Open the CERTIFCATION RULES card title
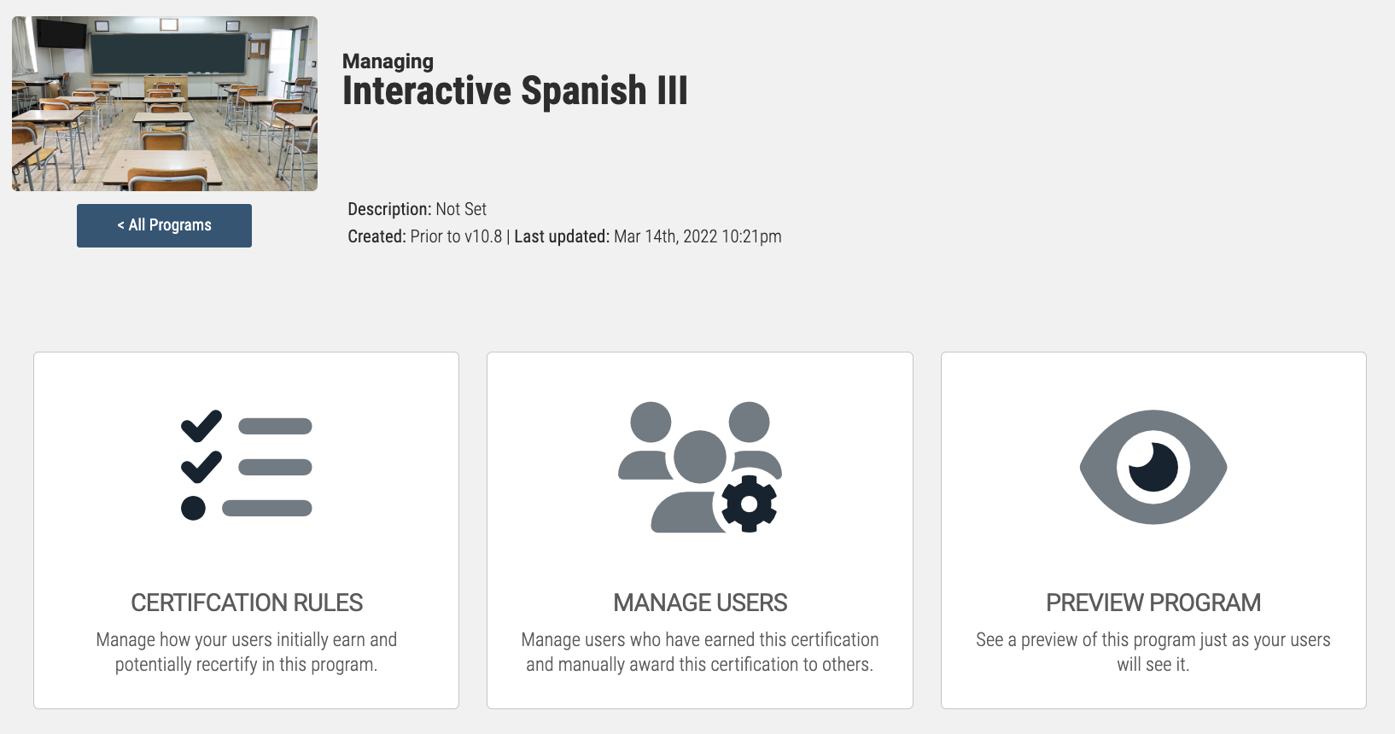 tap(247, 603)
